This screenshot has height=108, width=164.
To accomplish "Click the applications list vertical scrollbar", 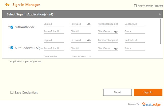I will click(160, 31).
